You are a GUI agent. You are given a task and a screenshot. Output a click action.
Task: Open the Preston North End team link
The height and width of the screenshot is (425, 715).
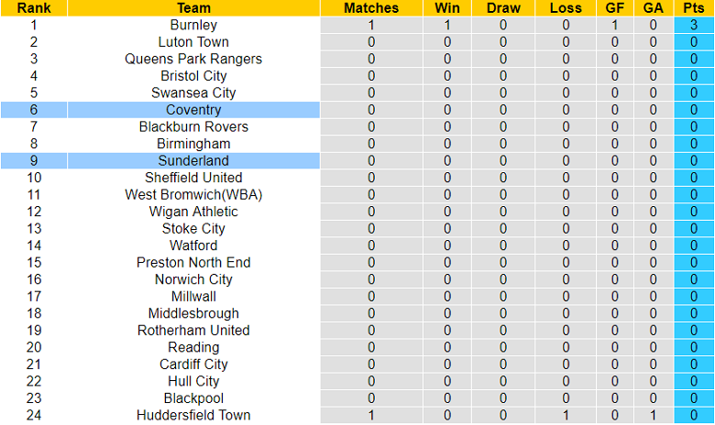click(x=193, y=262)
